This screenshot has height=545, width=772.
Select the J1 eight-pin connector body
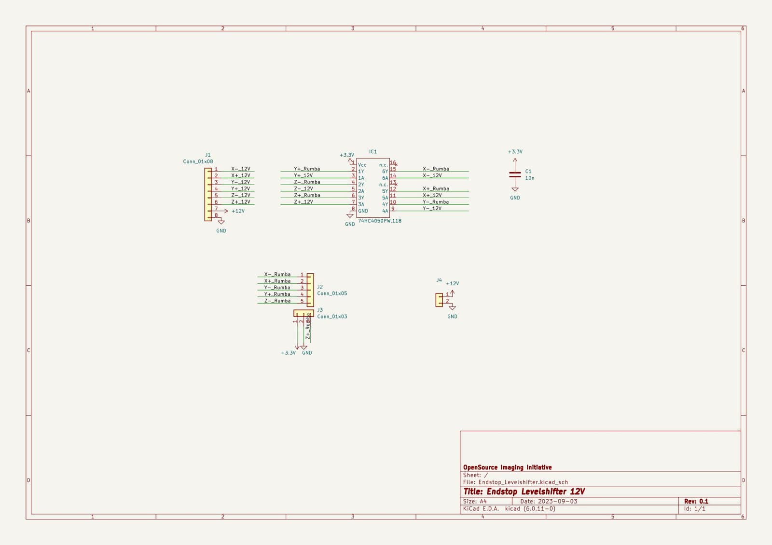pos(208,195)
